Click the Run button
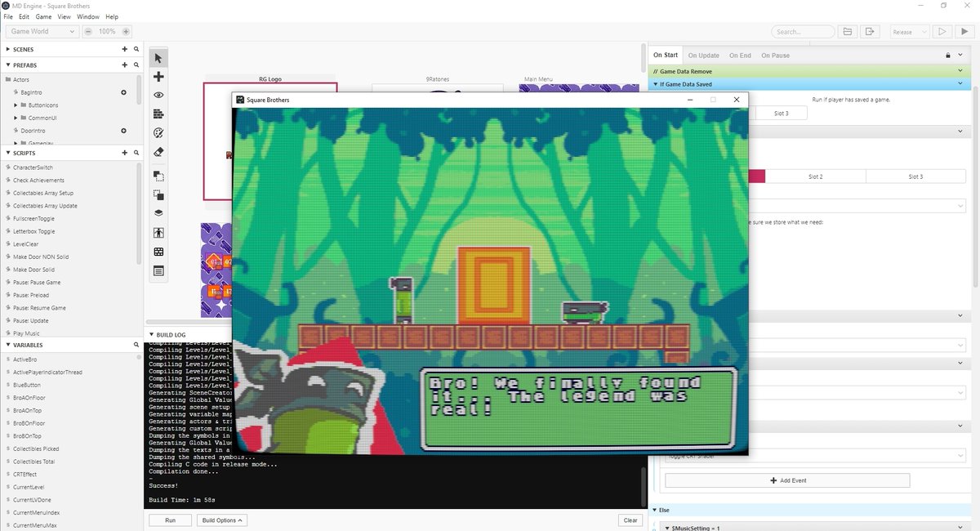The image size is (980, 531). (x=169, y=520)
